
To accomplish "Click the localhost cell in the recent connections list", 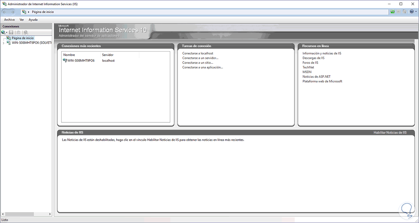I will [x=108, y=60].
